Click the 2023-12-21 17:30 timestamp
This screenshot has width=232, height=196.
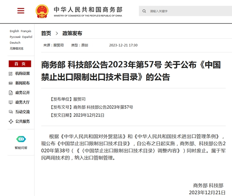123,45
